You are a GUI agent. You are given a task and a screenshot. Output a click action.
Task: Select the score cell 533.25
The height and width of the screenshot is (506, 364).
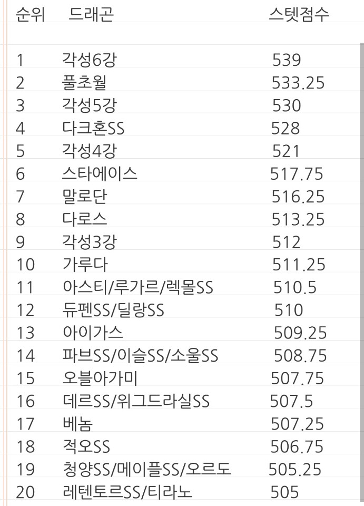pyautogui.click(x=298, y=83)
